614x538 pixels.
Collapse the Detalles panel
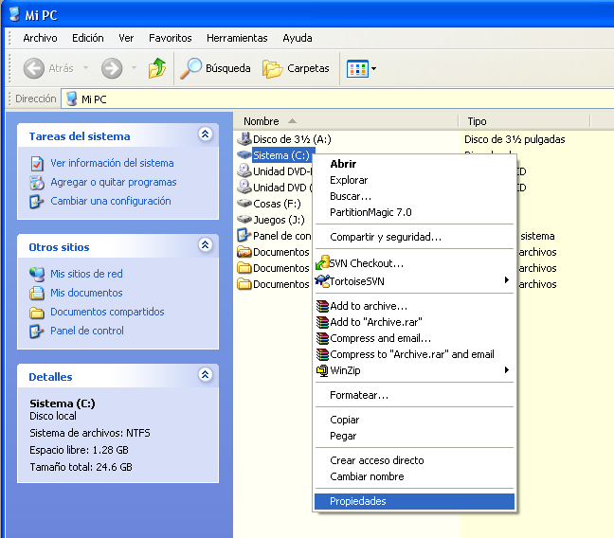coord(206,375)
